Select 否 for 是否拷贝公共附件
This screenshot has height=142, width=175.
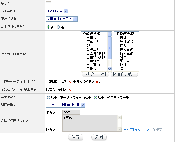[x=48, y=27]
